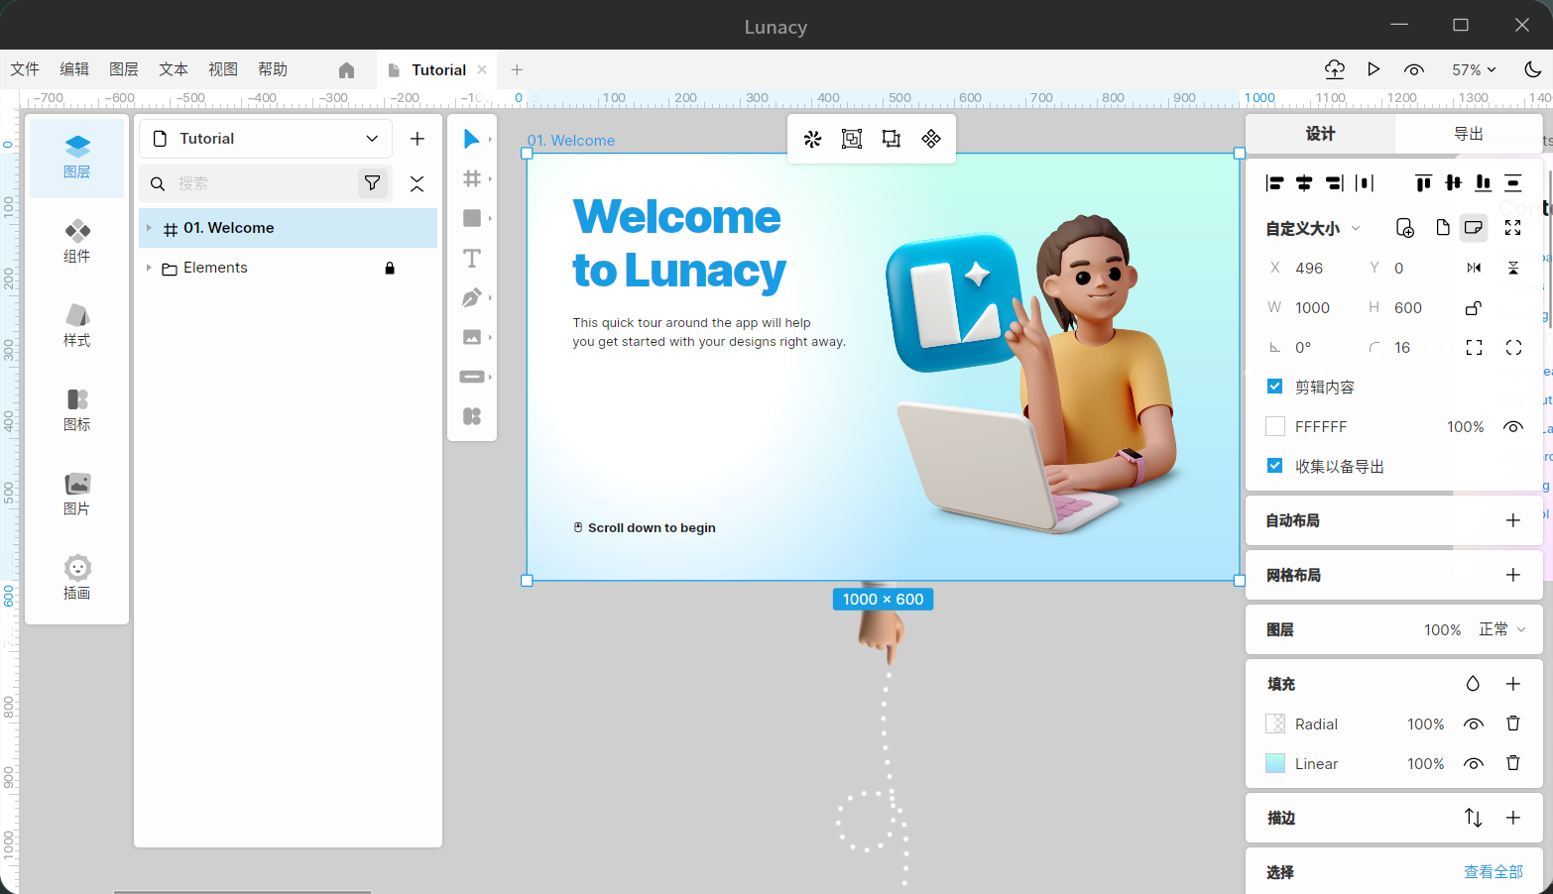Switch to dark mode with moon icon
This screenshot has width=1553, height=894.
click(x=1532, y=69)
